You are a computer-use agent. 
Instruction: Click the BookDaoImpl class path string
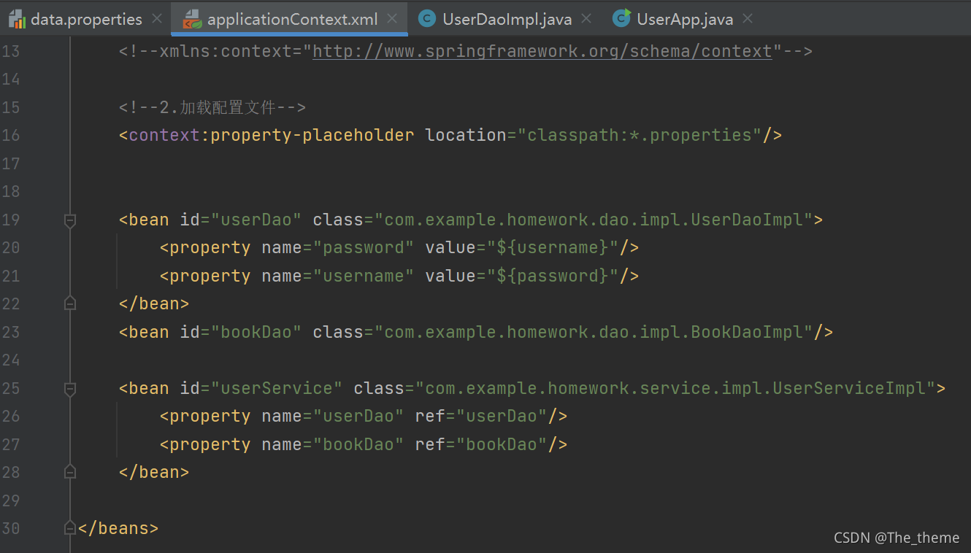point(594,332)
